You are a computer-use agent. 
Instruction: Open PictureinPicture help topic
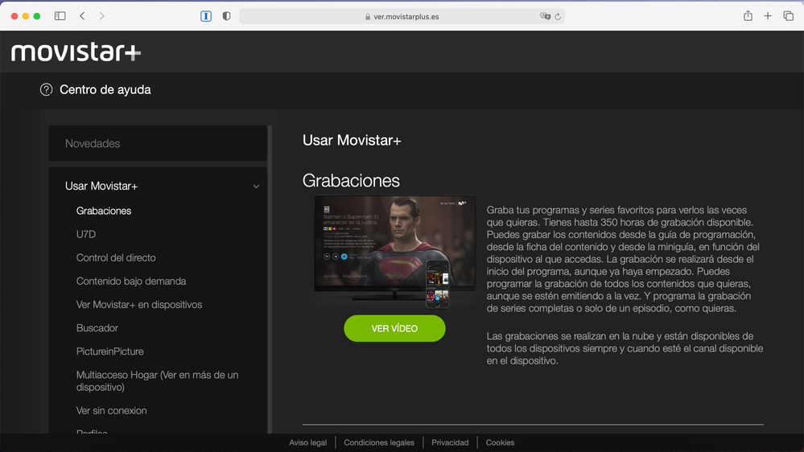109,351
